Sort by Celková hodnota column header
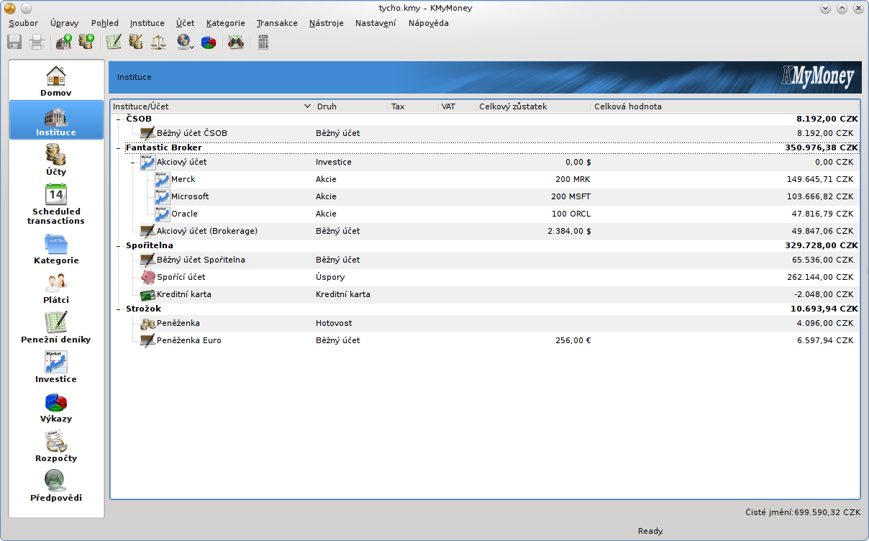Image resolution: width=869 pixels, height=541 pixels. [x=725, y=106]
